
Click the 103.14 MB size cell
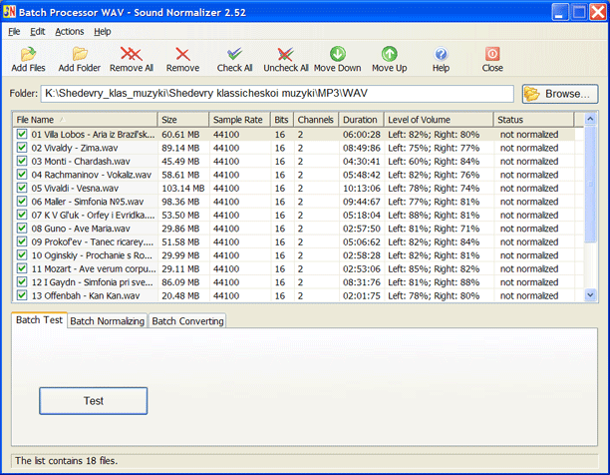(x=183, y=188)
